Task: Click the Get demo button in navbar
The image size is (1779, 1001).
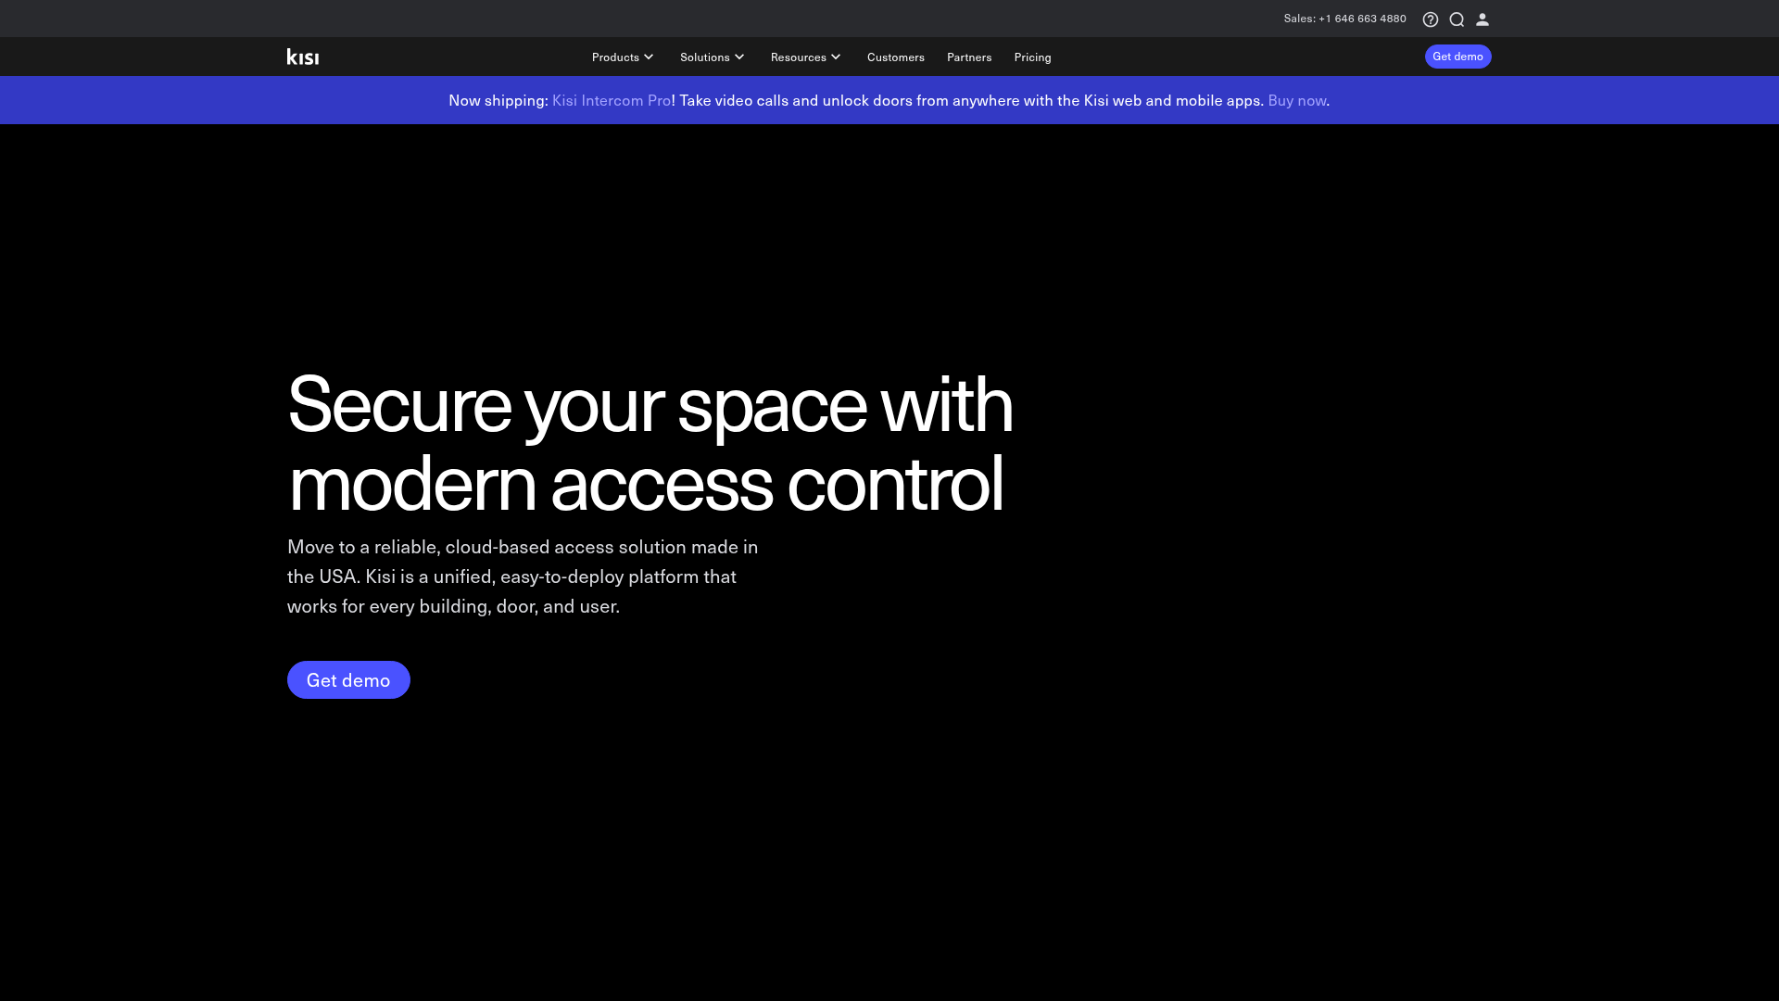Action: pos(1457,56)
